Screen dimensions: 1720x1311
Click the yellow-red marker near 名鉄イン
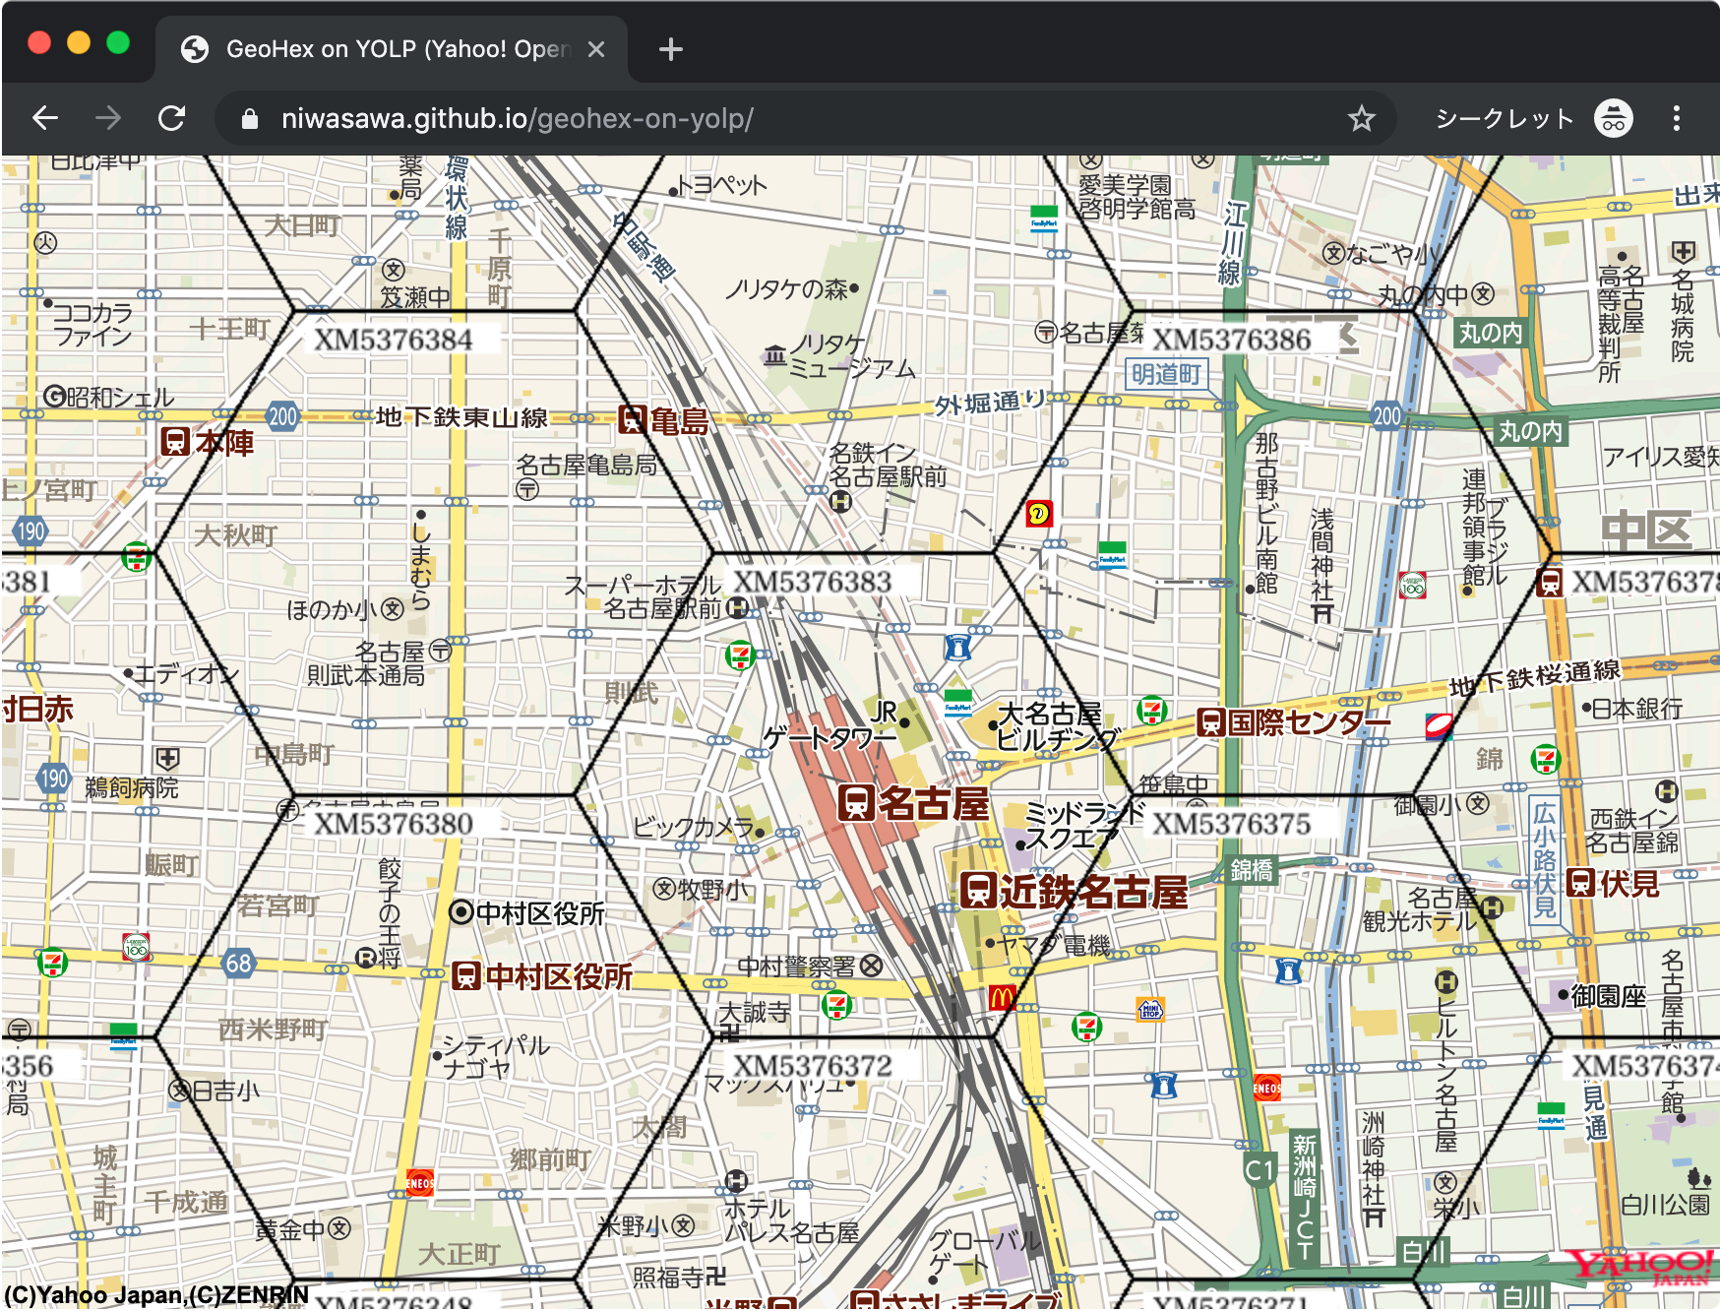tap(1039, 513)
